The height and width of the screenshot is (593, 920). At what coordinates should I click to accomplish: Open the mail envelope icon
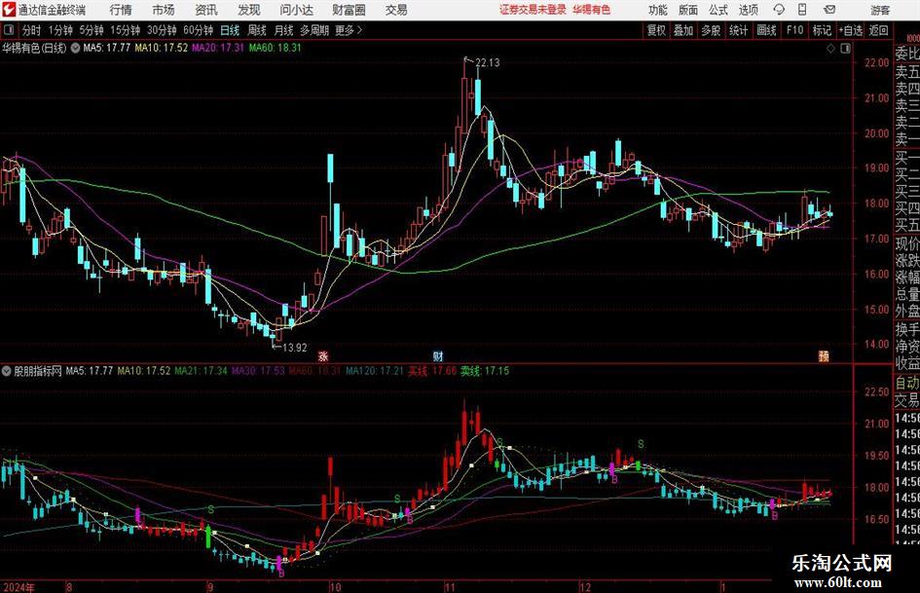[829, 10]
